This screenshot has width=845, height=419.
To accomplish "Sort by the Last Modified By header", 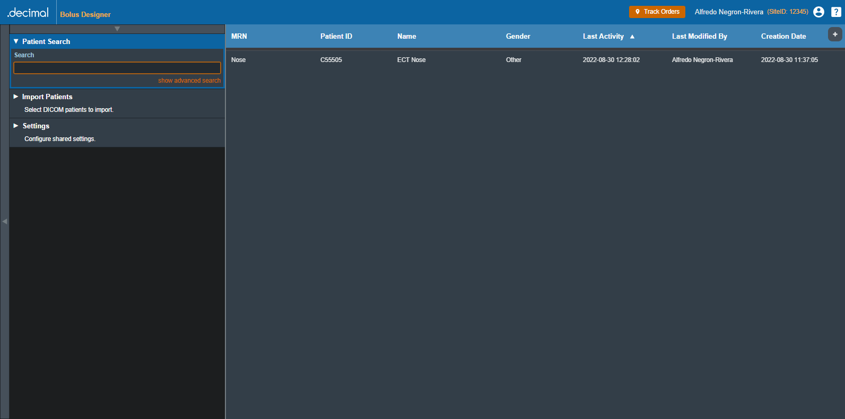I will [x=699, y=37].
